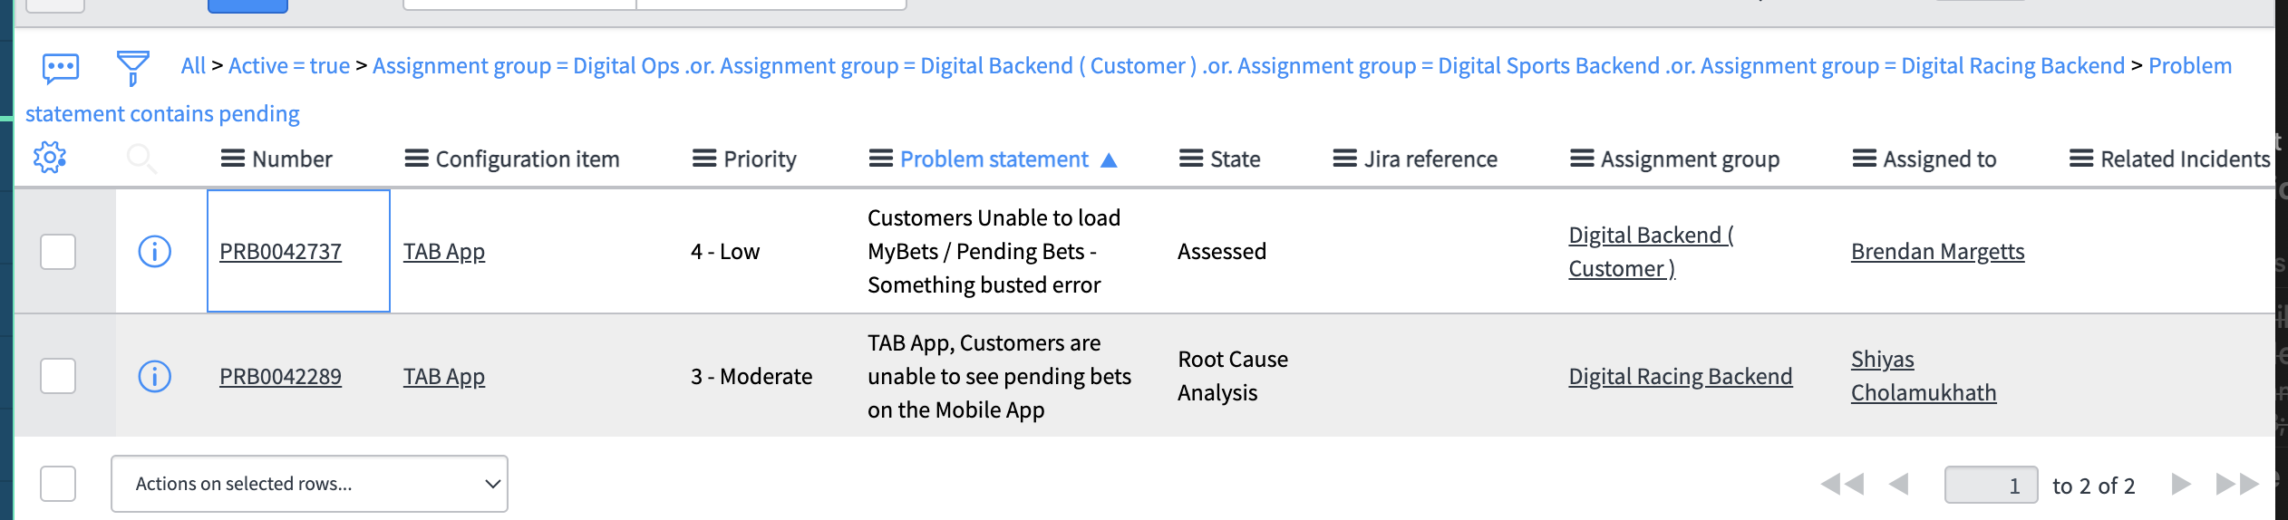Image resolution: width=2288 pixels, height=520 pixels.
Task: Preview record PRB0042737 via info icon
Action: point(155,251)
